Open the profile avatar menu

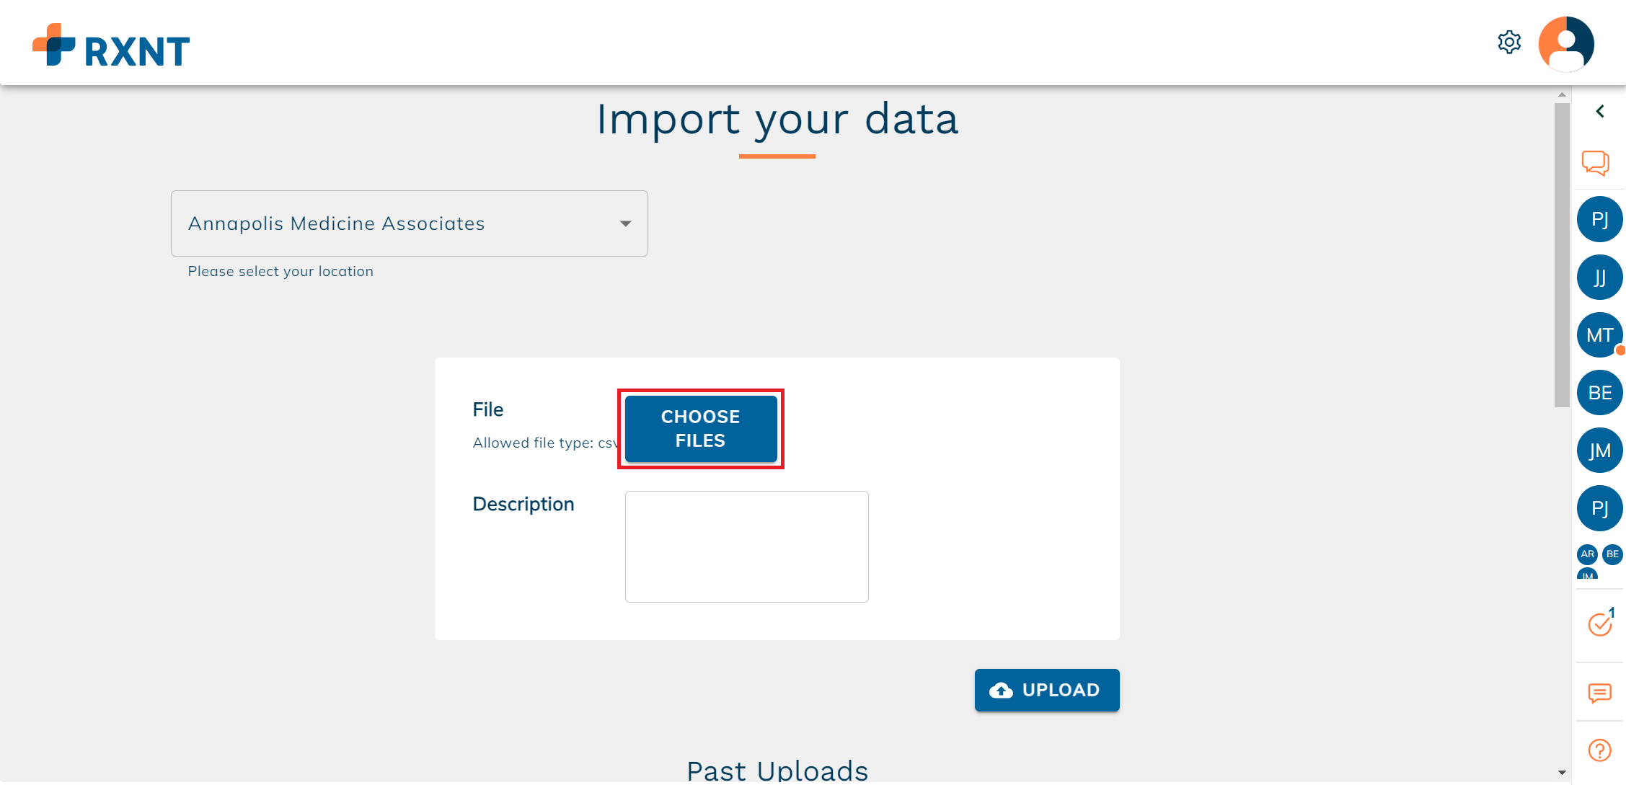(x=1566, y=43)
